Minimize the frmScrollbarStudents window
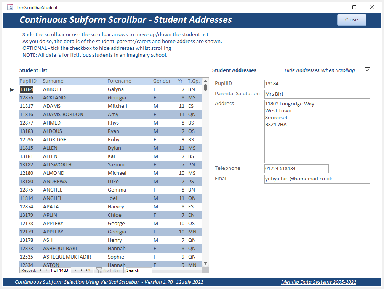 coord(337,7)
